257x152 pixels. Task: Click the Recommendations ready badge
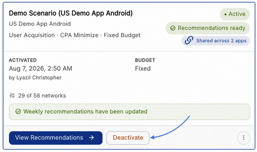[208, 28]
